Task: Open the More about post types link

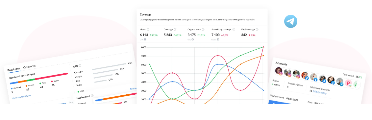Action: point(21,97)
